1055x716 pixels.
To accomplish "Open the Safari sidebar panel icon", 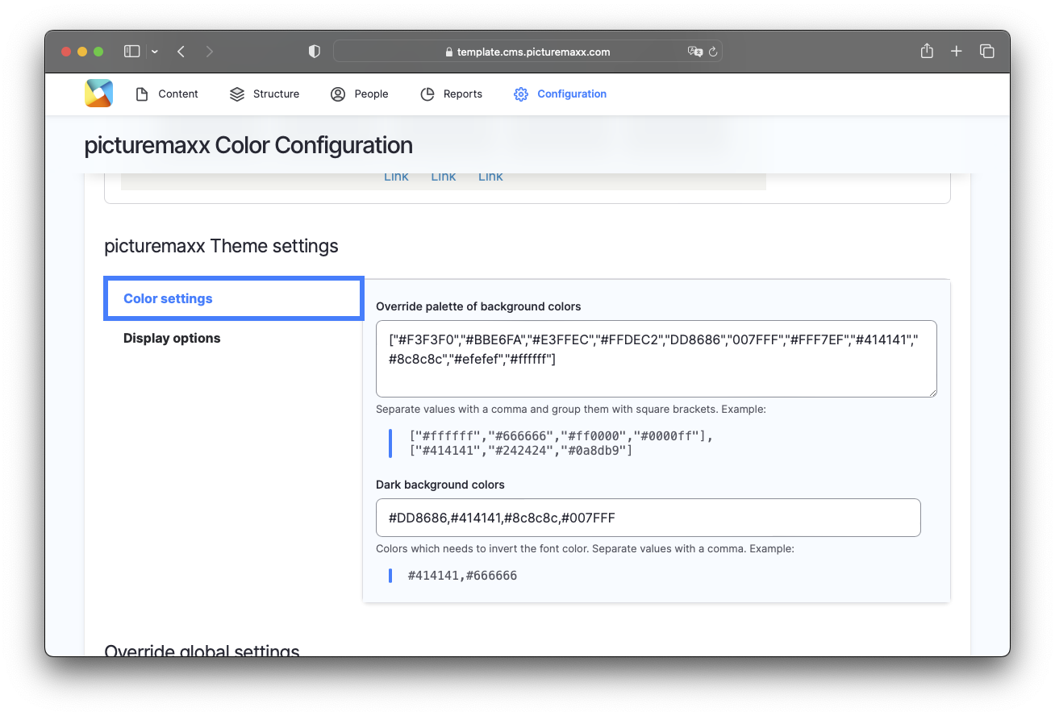I will tap(131, 52).
